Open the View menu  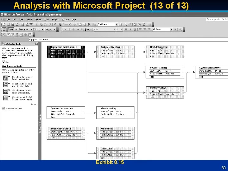pos(22,19)
